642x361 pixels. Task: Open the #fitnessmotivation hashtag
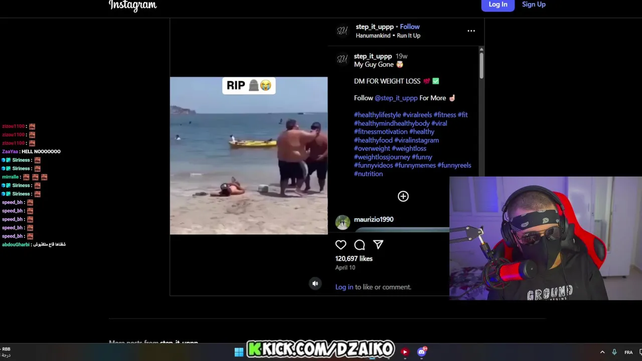(x=381, y=132)
